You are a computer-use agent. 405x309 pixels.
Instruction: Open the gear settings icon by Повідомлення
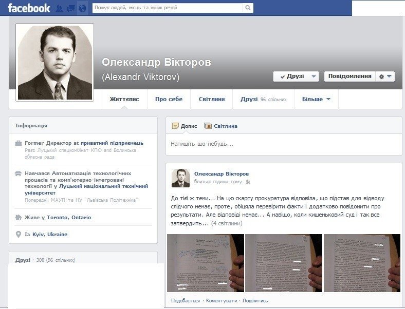point(381,76)
